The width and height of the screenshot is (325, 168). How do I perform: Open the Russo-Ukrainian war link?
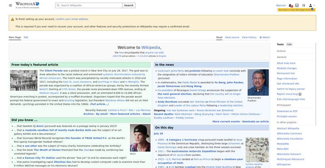point(209,110)
